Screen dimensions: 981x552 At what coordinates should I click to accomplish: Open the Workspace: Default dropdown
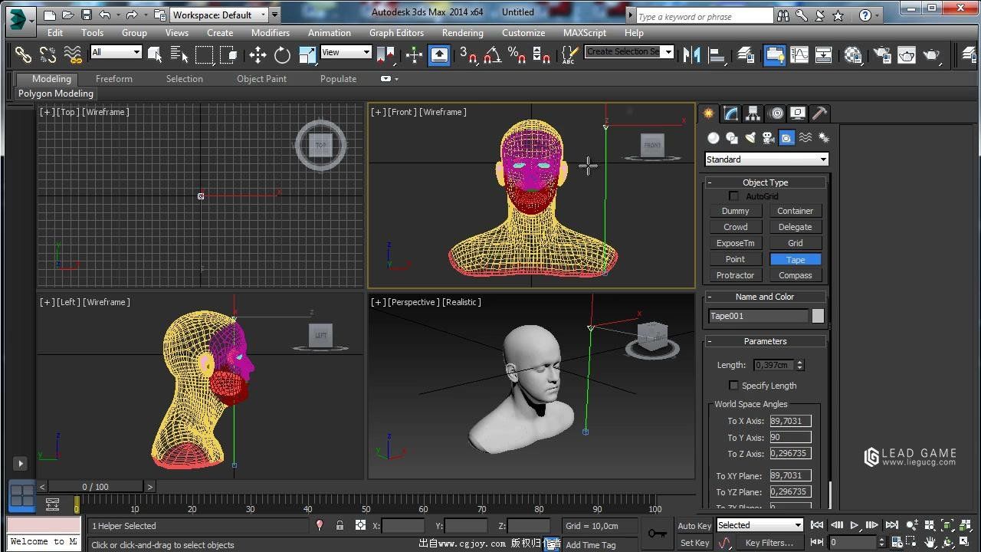(218, 15)
